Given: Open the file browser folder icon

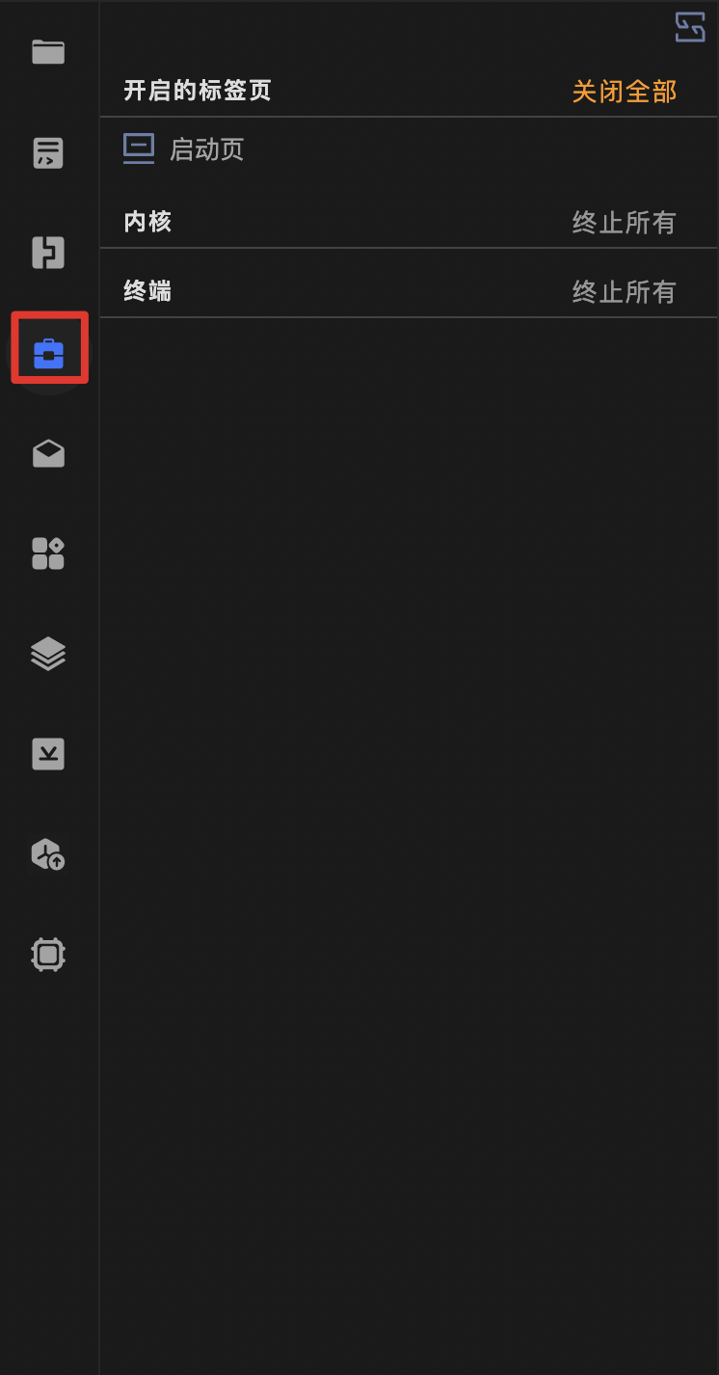Looking at the screenshot, I should pos(48,52).
